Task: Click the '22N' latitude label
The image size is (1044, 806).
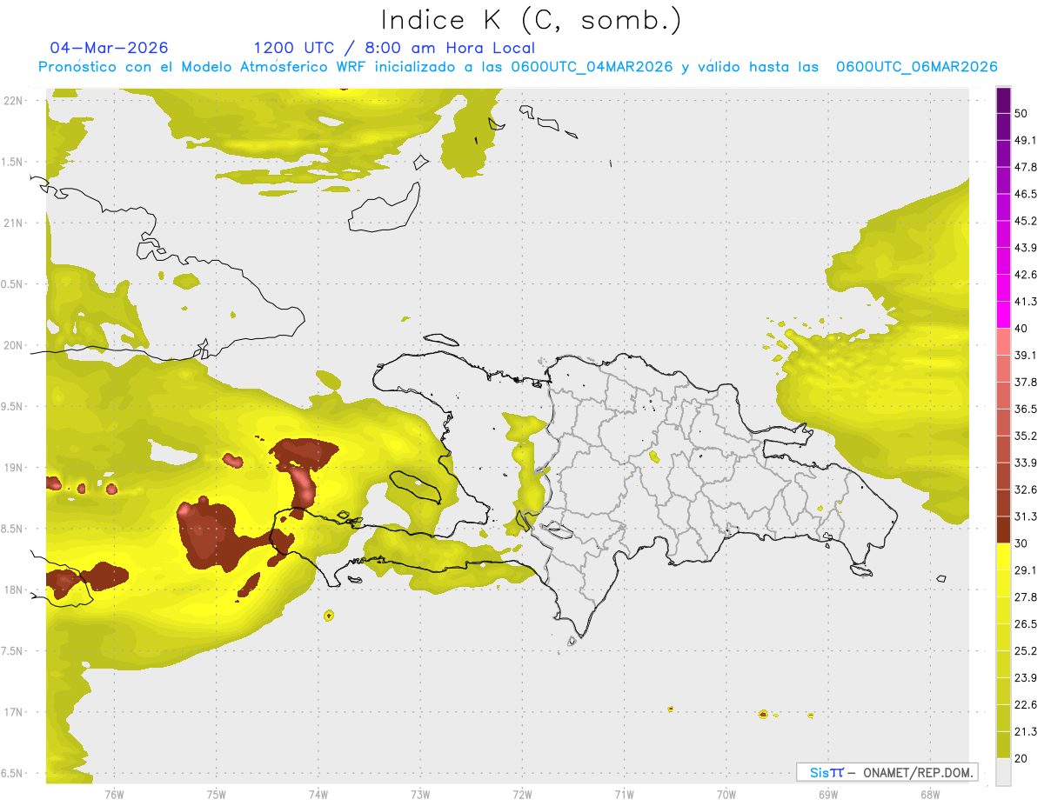Action: click(13, 101)
